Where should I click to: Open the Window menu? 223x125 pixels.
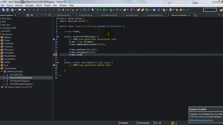coord(63,6)
